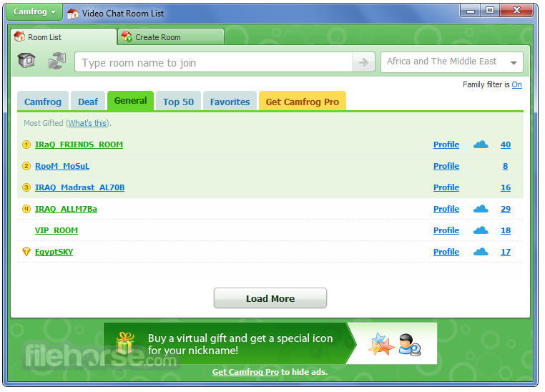Click the cloud icon for IRAQ_ALLM7Ba
The width and height of the screenshot is (545, 392).
pyautogui.click(x=481, y=209)
